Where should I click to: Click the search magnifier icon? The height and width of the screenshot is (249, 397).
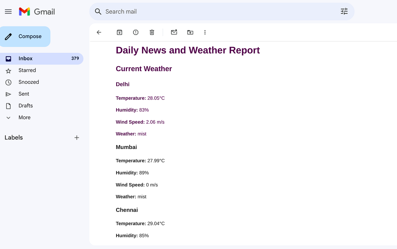98,12
